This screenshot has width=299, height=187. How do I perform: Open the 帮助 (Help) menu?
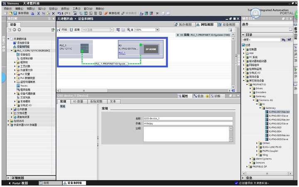point(100,9)
